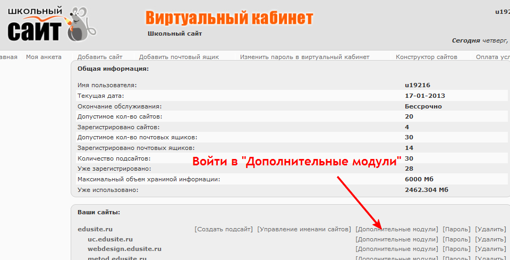Image resolution: width=510 pixels, height=260 pixels.
Task: Click Пароль in the edusite.ru row
Action: click(x=457, y=229)
